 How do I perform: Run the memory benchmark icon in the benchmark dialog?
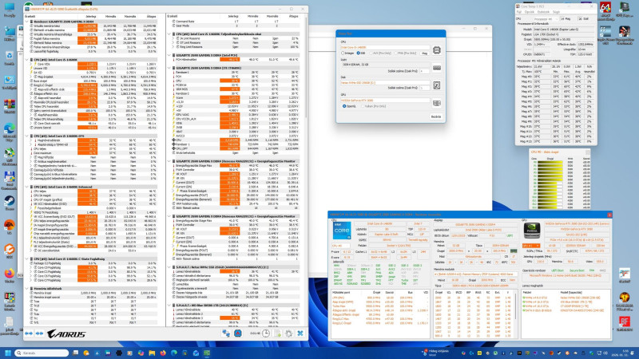click(x=436, y=68)
